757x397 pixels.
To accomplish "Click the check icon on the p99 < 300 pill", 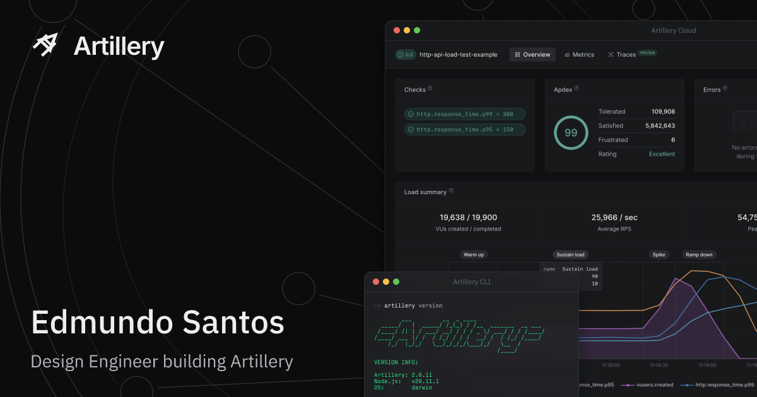I will [x=411, y=114].
